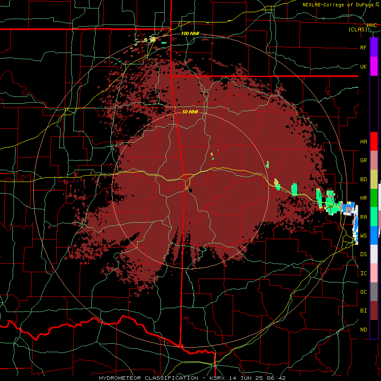381x381 pixels.
Task: Click the 'UK' legend label
Action: 363,66
